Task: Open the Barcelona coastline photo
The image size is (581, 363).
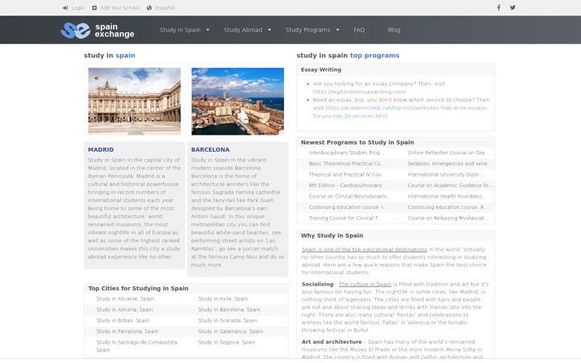Action: point(237,101)
